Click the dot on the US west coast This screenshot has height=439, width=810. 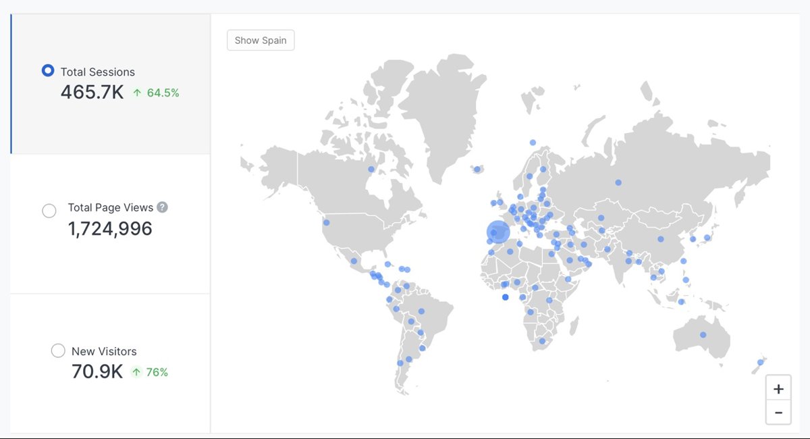pos(326,222)
